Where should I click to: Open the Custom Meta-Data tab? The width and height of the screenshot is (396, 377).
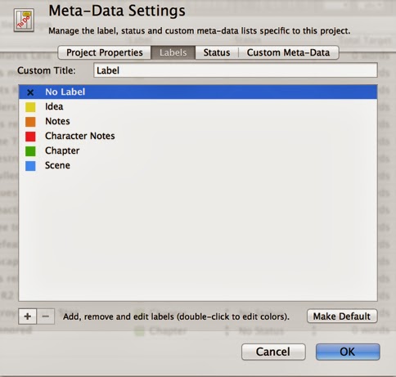[289, 52]
